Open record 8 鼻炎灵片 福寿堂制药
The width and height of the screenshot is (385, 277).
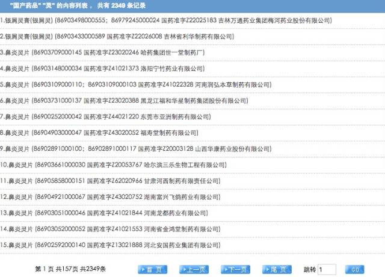pyautogui.click(x=99, y=133)
